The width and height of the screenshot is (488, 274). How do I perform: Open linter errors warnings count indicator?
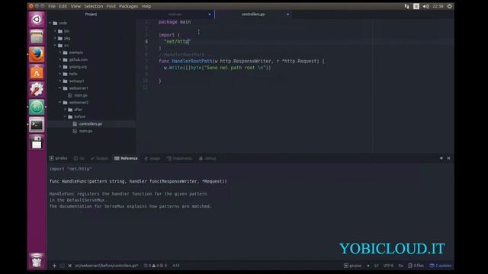(156, 266)
